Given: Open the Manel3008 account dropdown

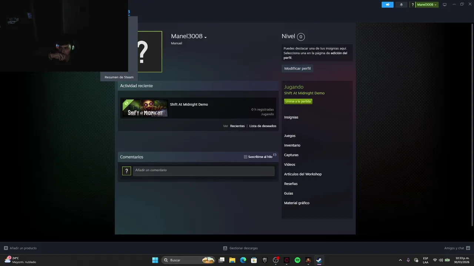Looking at the screenshot, I should pos(427,4).
